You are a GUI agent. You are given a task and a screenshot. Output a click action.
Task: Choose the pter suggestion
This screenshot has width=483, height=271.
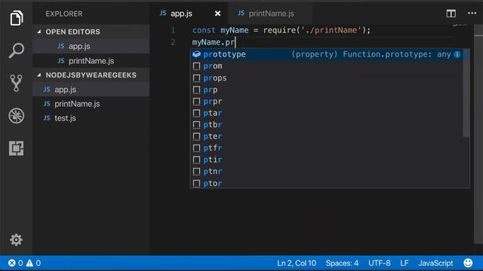tap(327, 136)
